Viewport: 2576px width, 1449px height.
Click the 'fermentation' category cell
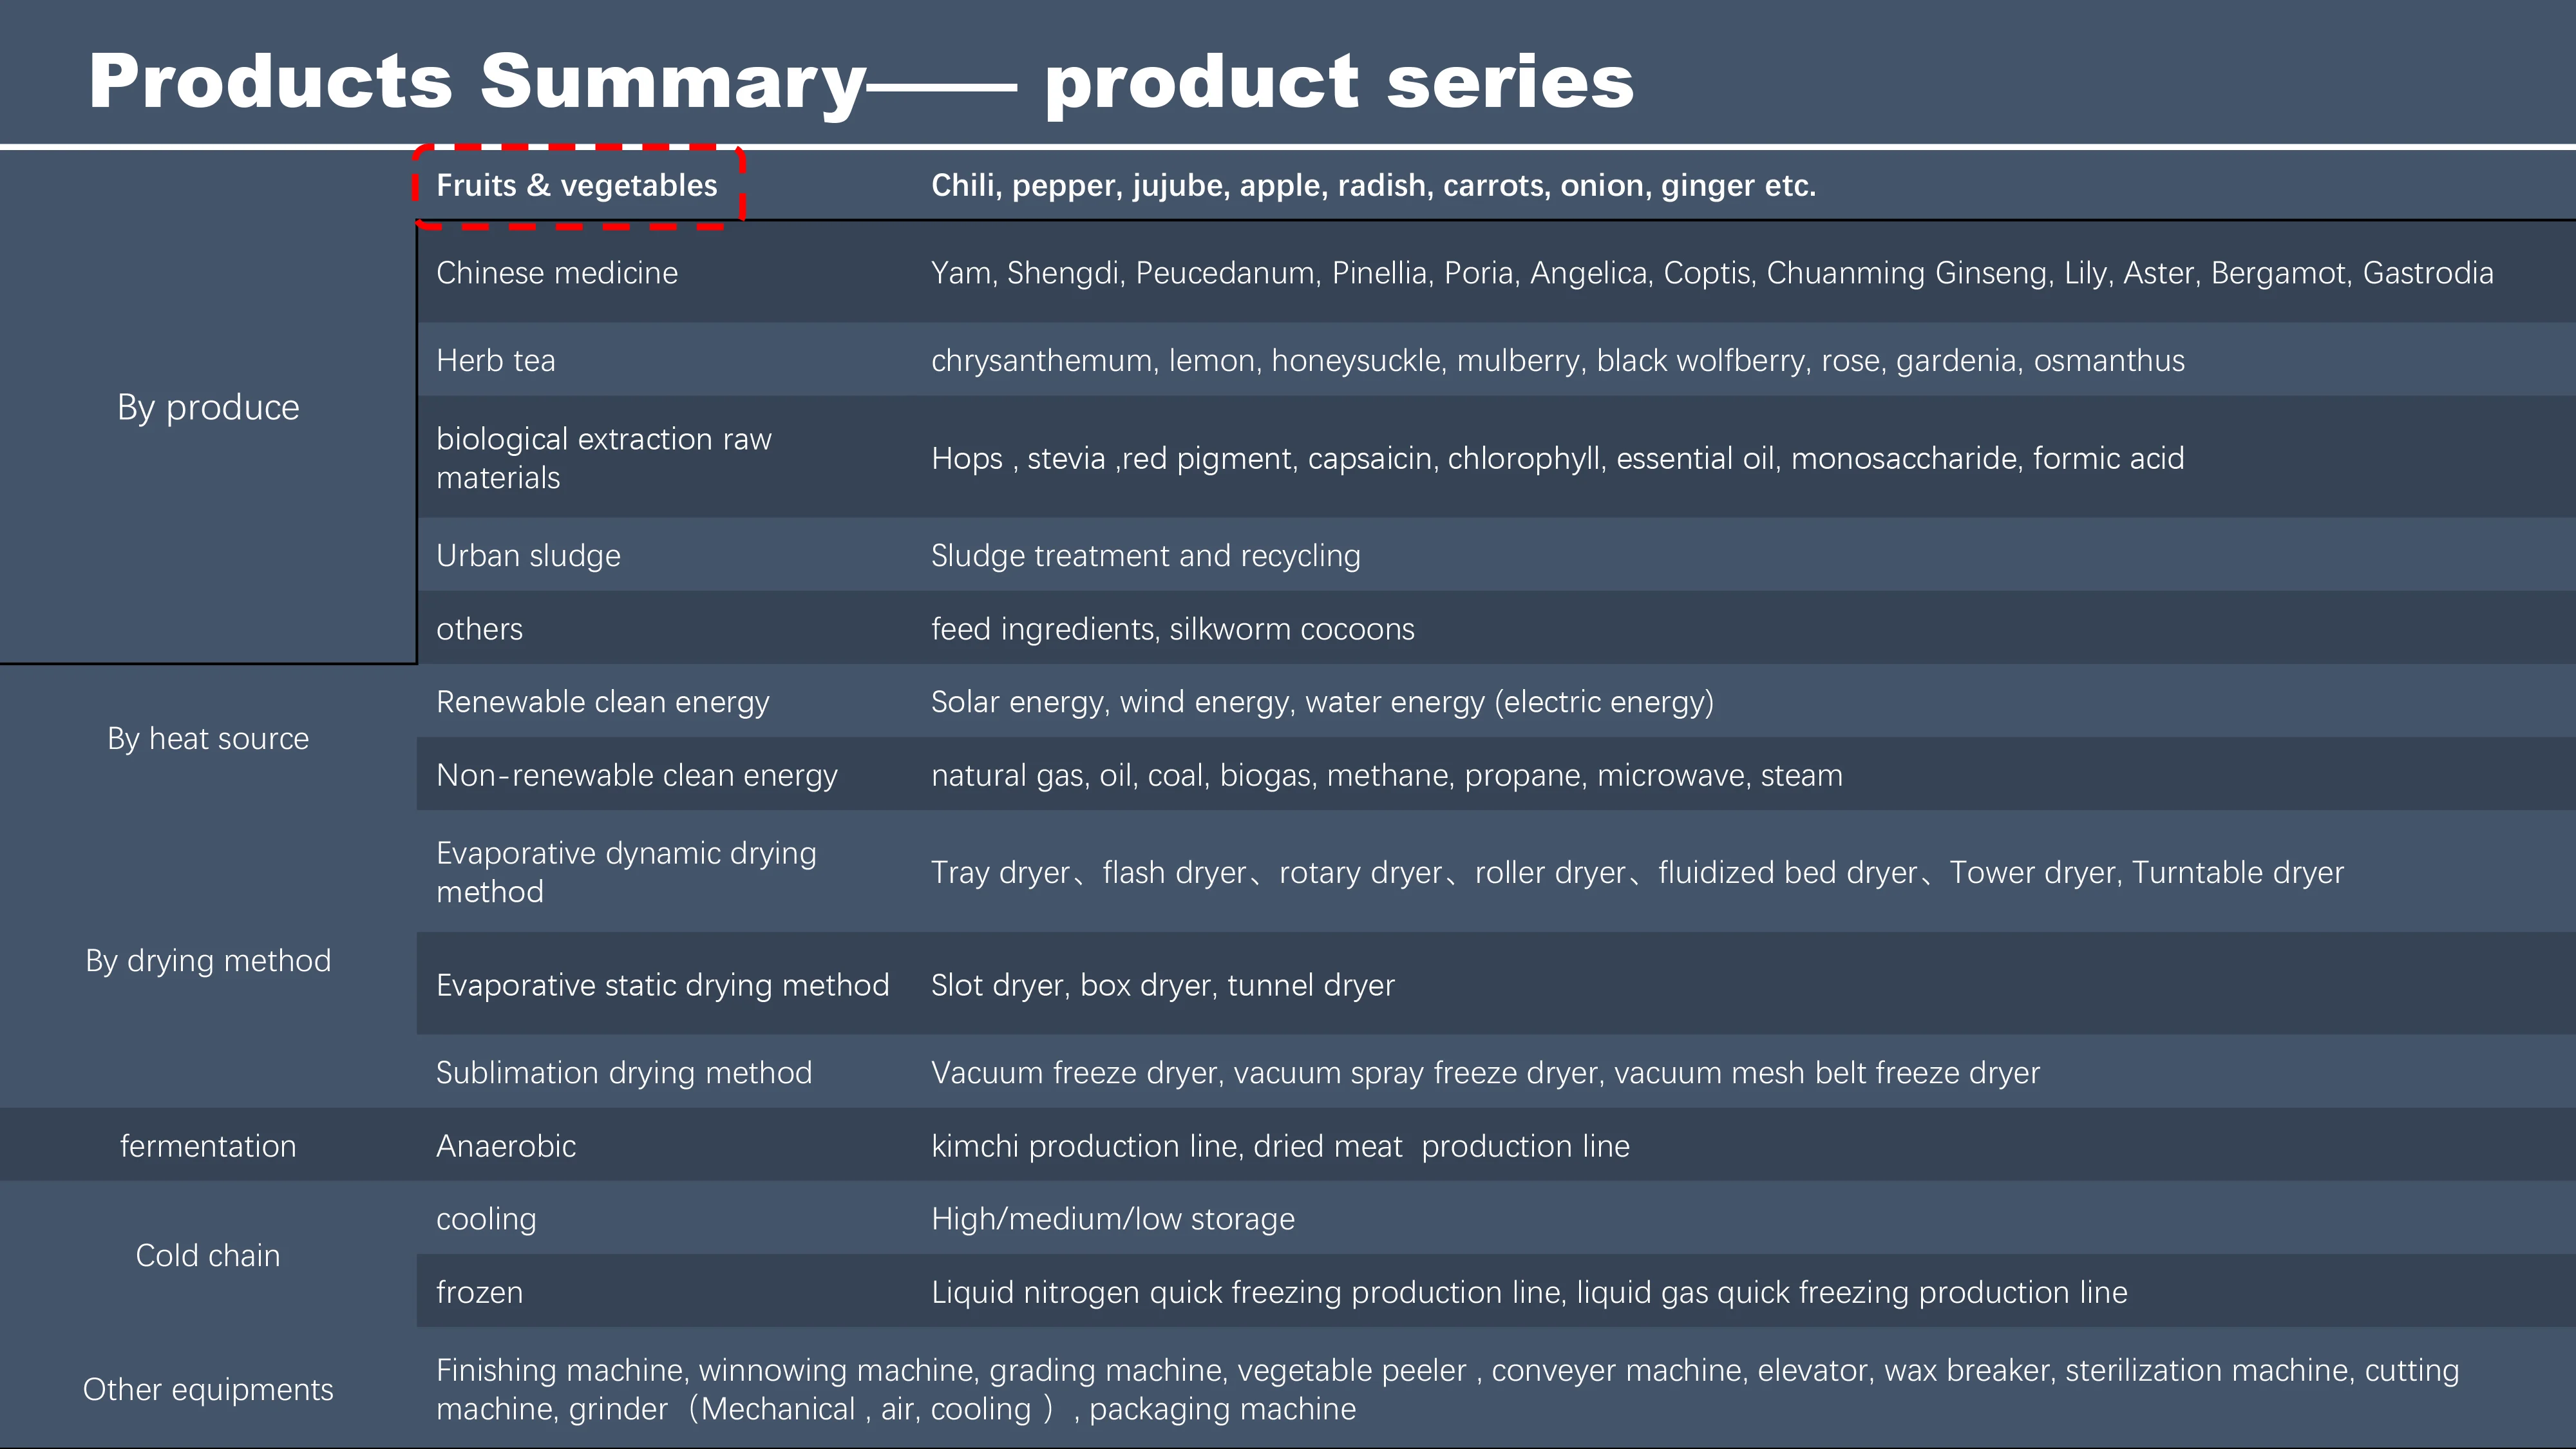[x=208, y=1146]
